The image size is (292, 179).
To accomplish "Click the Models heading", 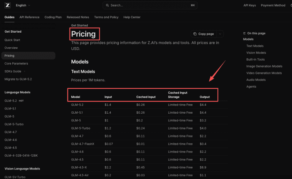I will pos(80,62).
